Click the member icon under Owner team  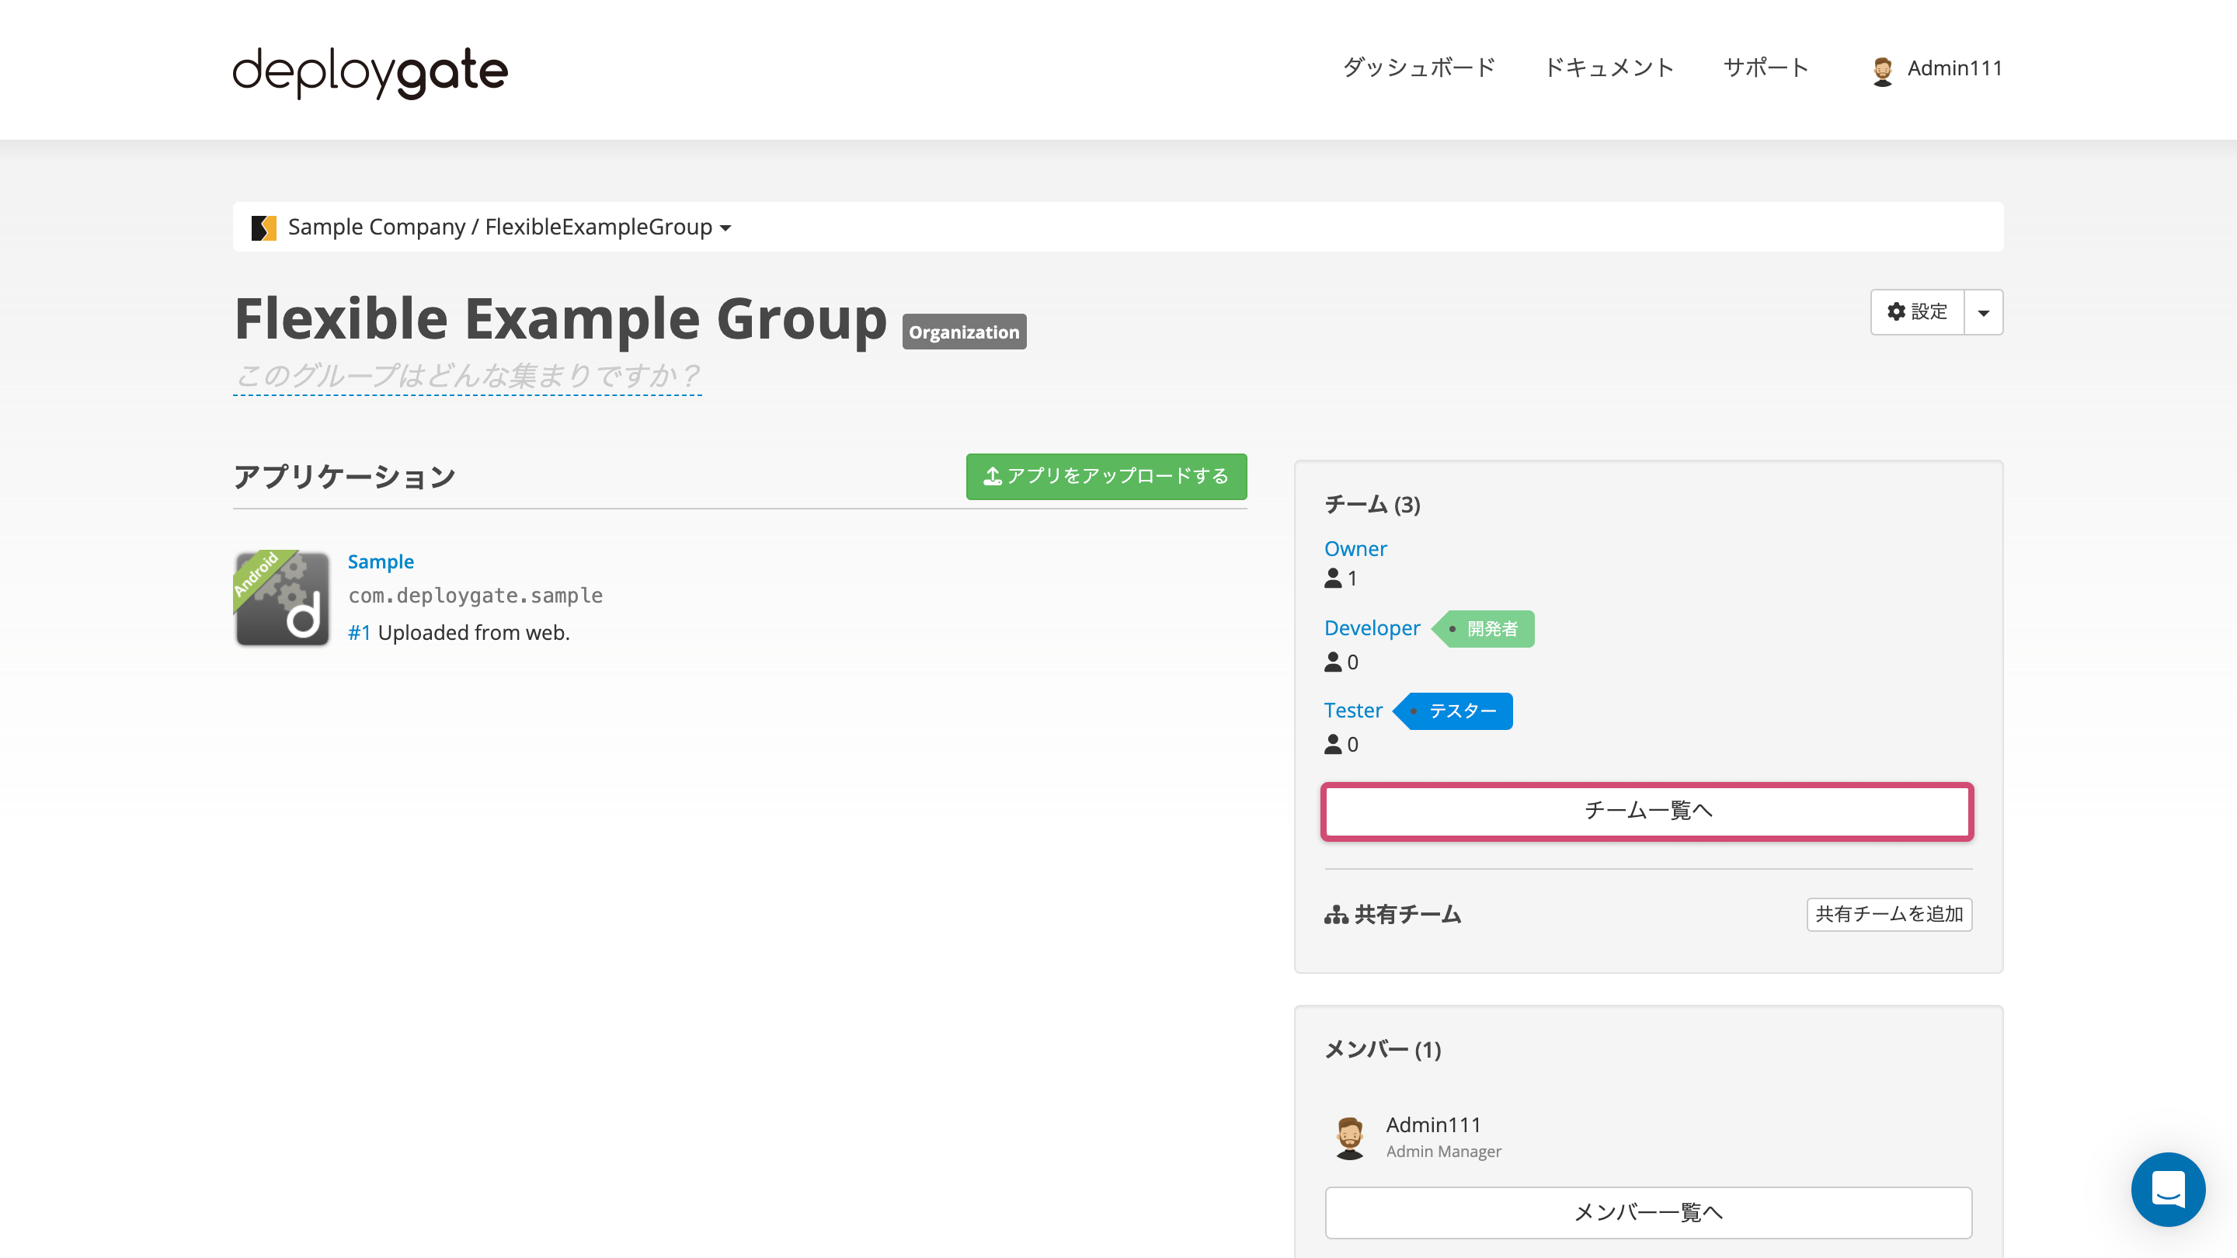coord(1333,579)
